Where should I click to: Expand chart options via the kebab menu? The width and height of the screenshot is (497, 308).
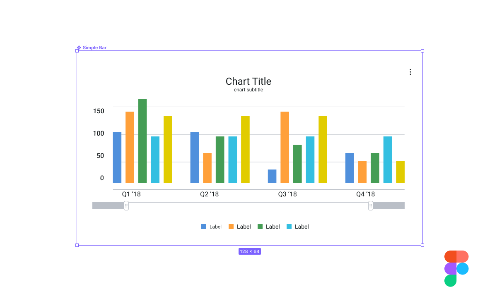pos(410,72)
